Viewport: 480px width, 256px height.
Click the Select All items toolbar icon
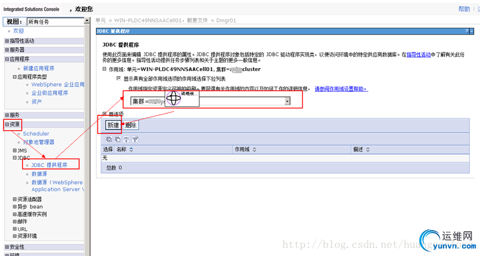tap(109, 140)
